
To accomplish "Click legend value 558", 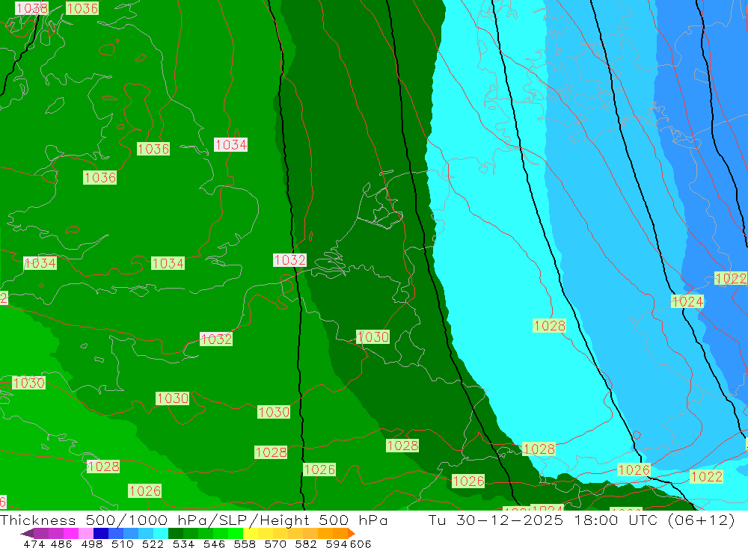I will (245, 544).
